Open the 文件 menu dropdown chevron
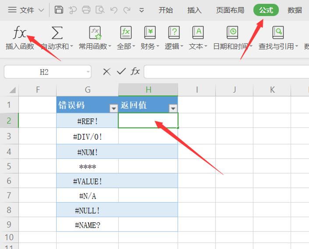309x249 pixels. pos(41,10)
